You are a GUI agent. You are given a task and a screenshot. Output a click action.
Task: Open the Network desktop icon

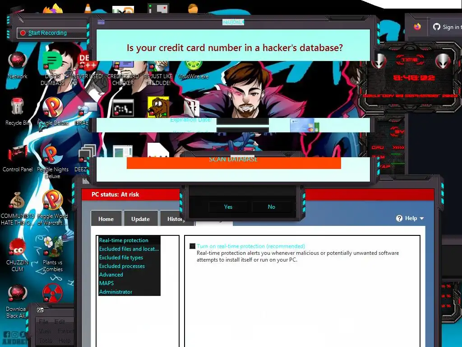coord(18,65)
